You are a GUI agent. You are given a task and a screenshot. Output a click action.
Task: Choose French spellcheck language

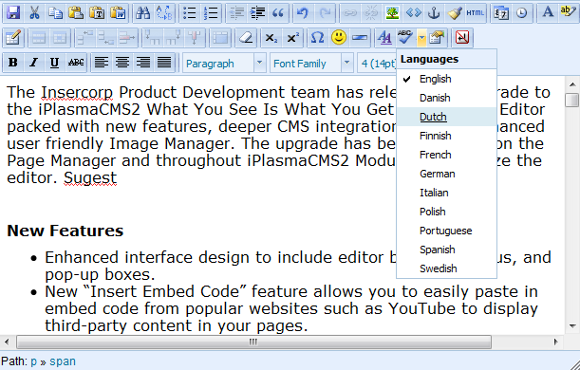point(446,155)
